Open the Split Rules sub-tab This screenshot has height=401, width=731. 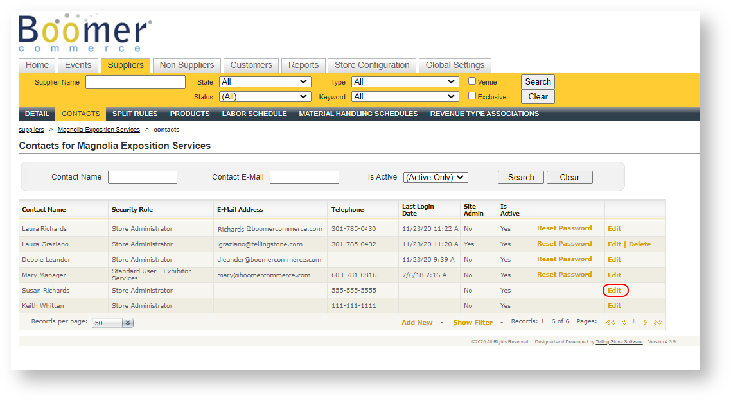pyautogui.click(x=135, y=114)
